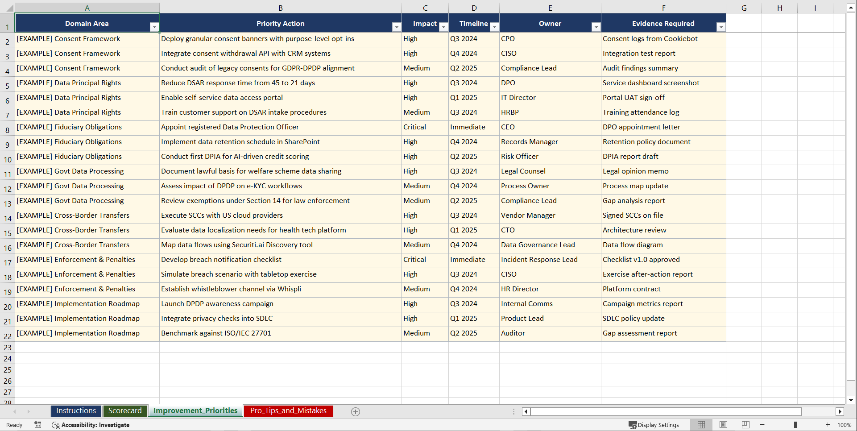Open the Pro_Tips_and_Mistakes sheet
The width and height of the screenshot is (857, 431).
[288, 411]
